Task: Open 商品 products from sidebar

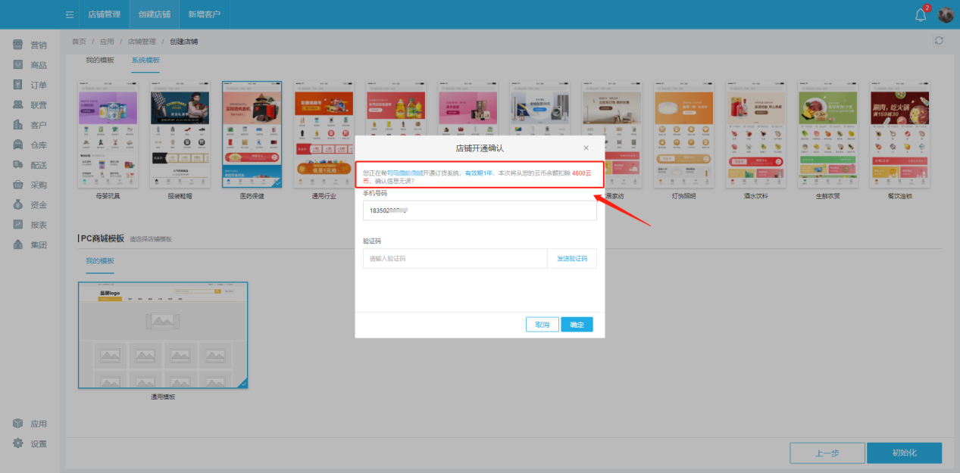Action: pos(17,65)
